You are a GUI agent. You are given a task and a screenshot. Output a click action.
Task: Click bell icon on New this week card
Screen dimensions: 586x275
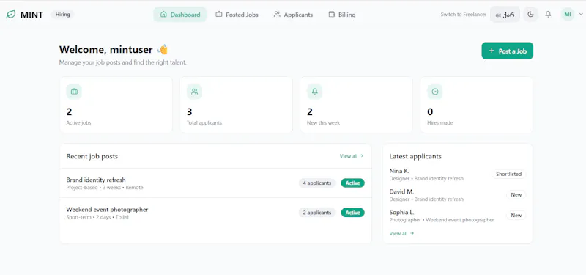[x=315, y=92]
